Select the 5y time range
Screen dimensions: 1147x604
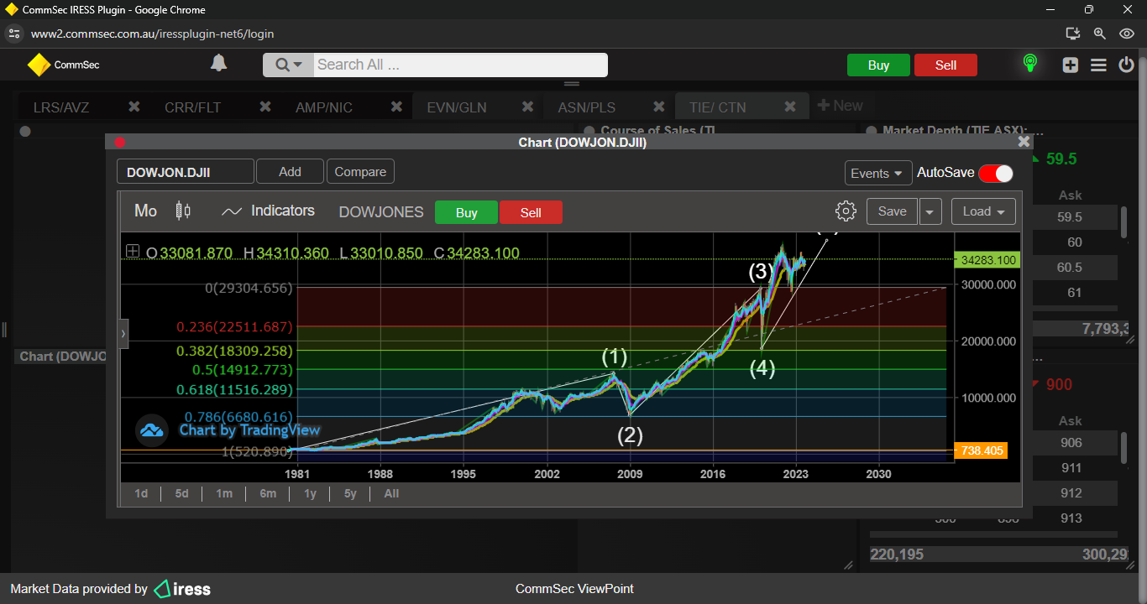click(x=350, y=493)
